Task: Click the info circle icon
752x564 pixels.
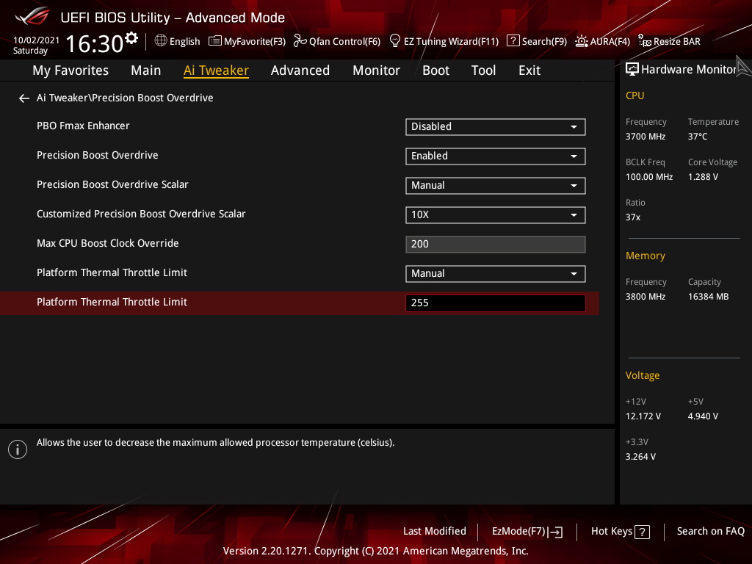Action: [x=18, y=449]
